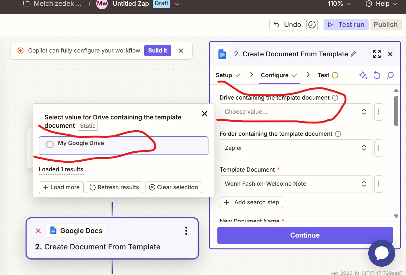Click the Google Docs app badge on step card

[x=76, y=231]
